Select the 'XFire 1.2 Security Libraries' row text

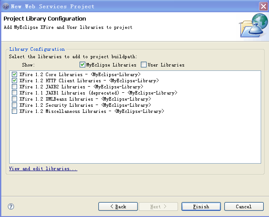coord(85,105)
